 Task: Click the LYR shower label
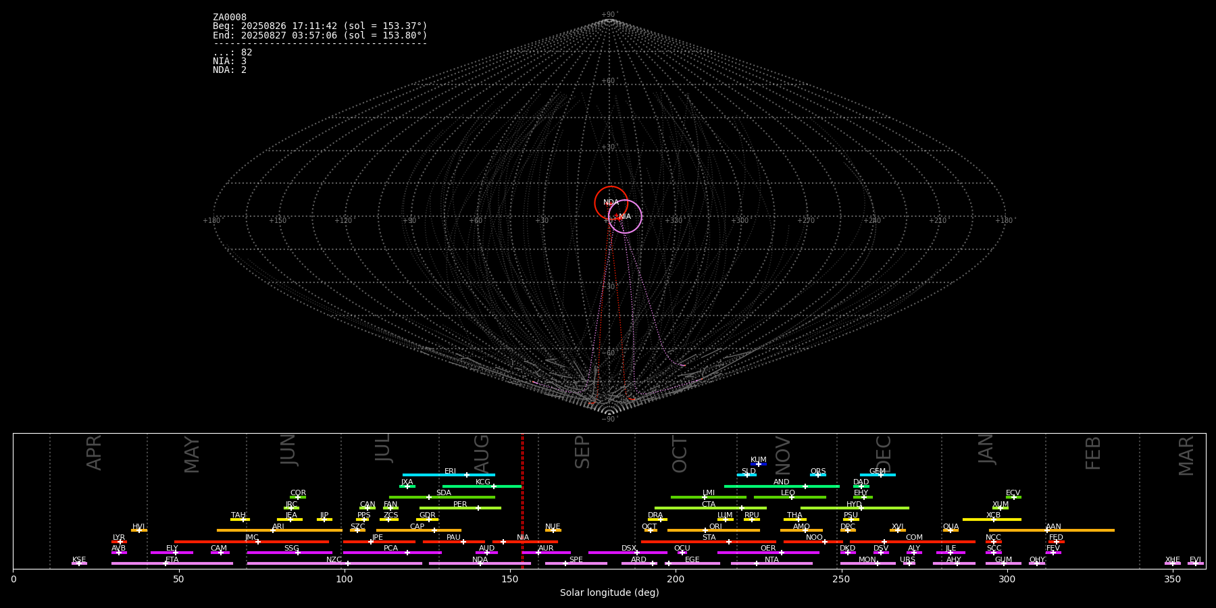[x=119, y=538]
